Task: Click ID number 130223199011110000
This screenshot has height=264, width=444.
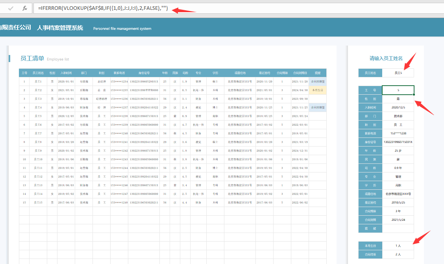Action: (x=144, y=90)
